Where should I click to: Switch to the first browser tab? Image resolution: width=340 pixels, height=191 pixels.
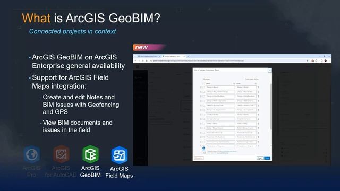149,56
